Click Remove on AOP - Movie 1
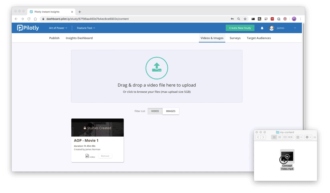 coord(105,156)
